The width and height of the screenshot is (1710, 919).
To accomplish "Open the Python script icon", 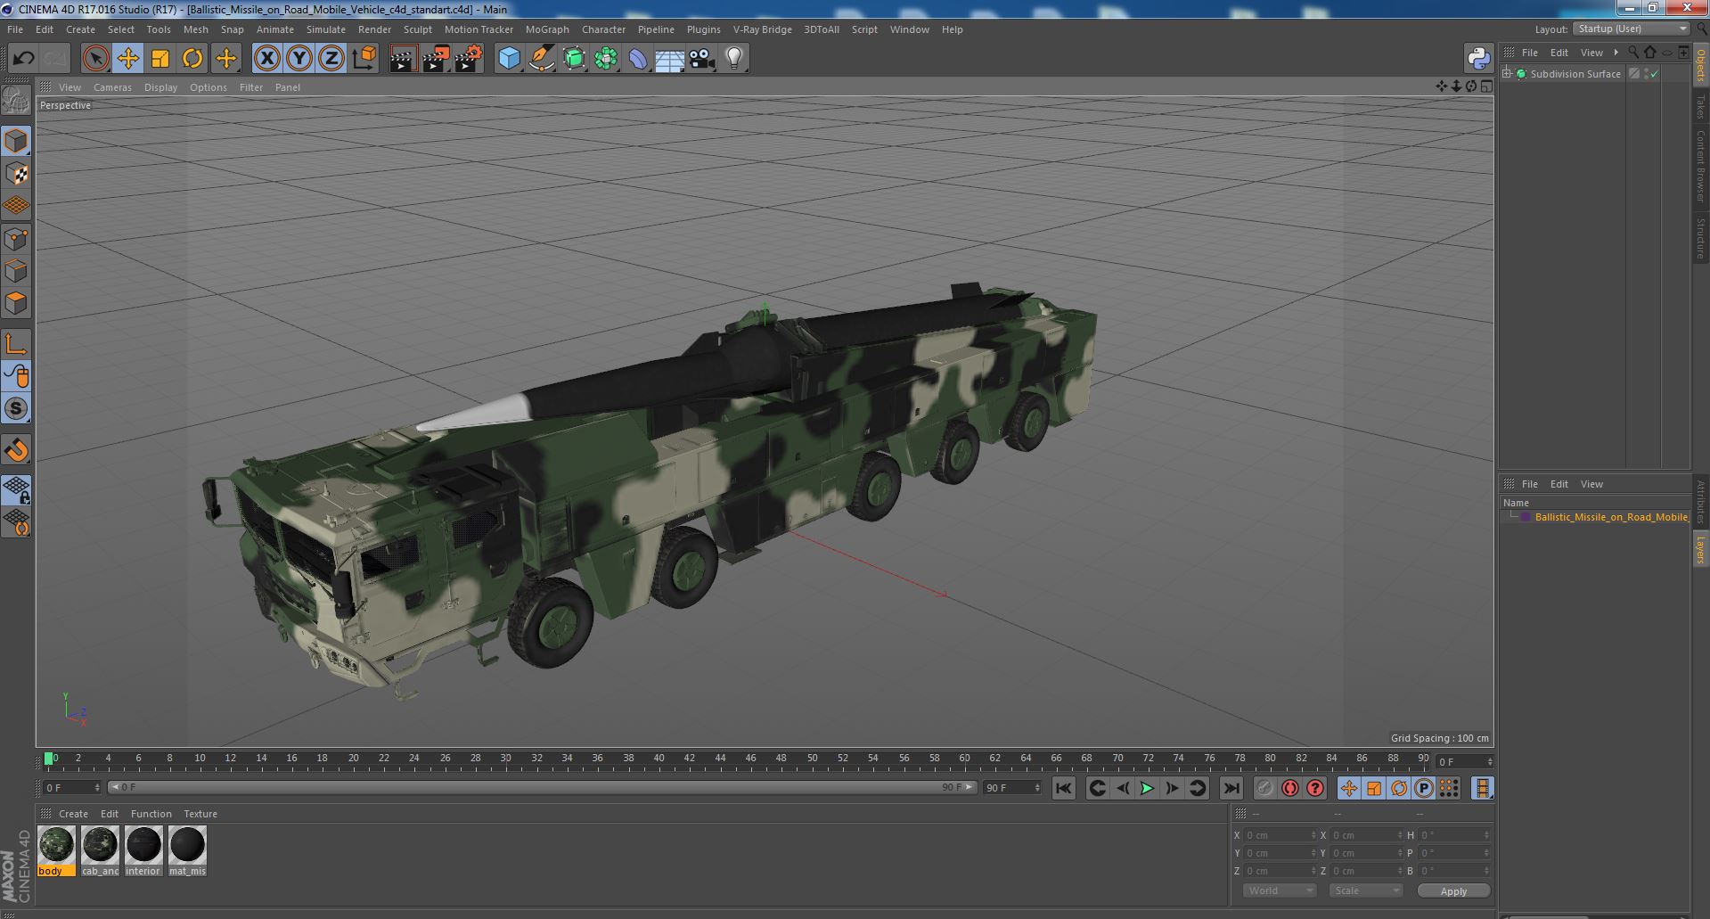I will pos(1479,59).
